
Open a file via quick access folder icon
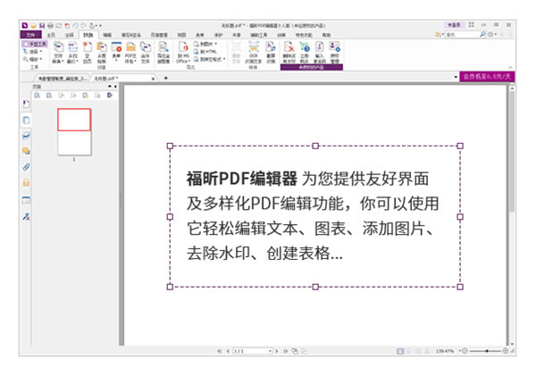[34, 26]
